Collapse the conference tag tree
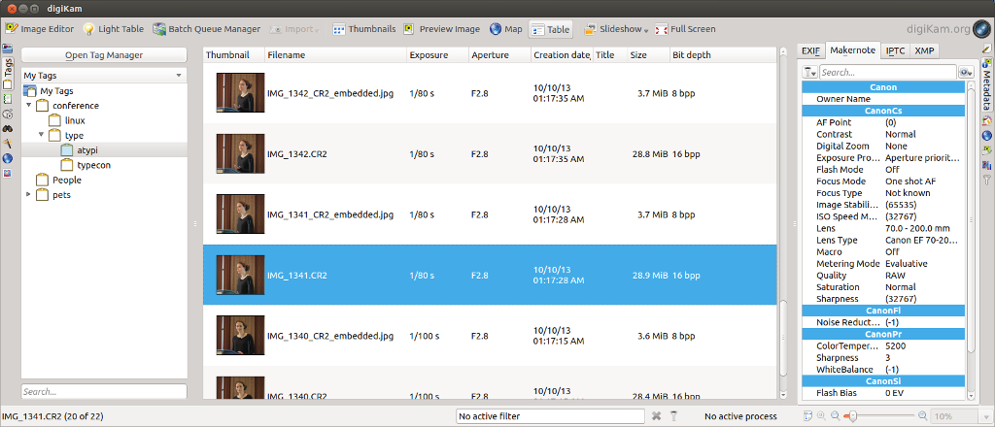The width and height of the screenshot is (995, 427). 29,106
